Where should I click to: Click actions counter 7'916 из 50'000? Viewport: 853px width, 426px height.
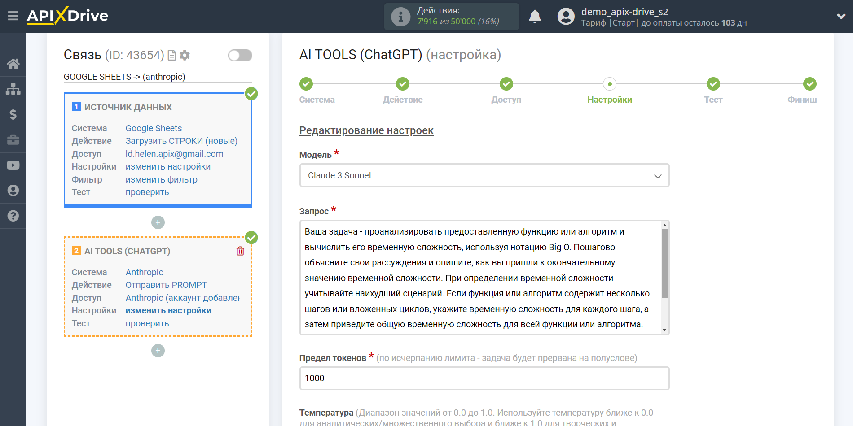tap(458, 22)
